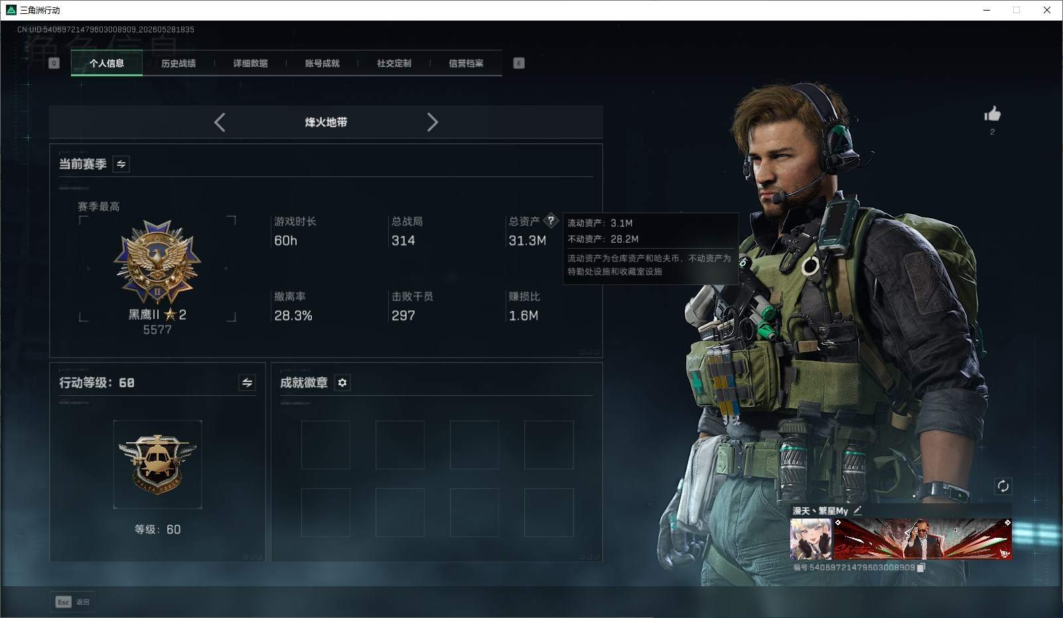Viewport: 1063px width, 618px height.
Task: Click the level 60 helicopter badge
Action: click(157, 464)
